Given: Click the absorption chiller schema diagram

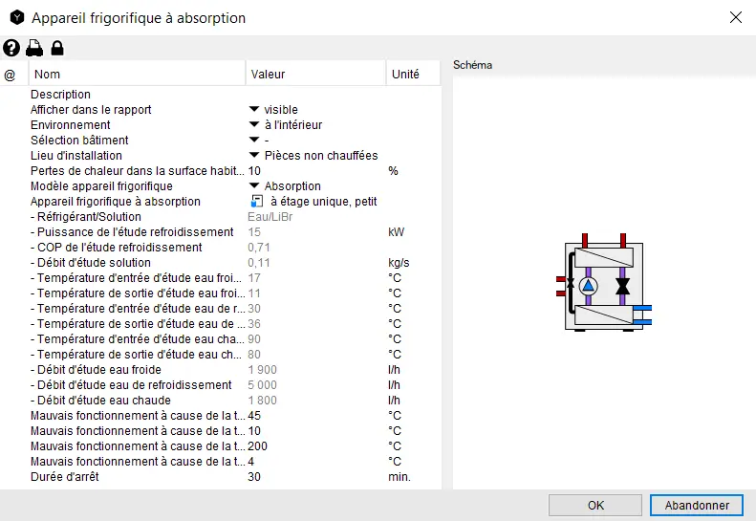Looking at the screenshot, I should pyautogui.click(x=602, y=285).
